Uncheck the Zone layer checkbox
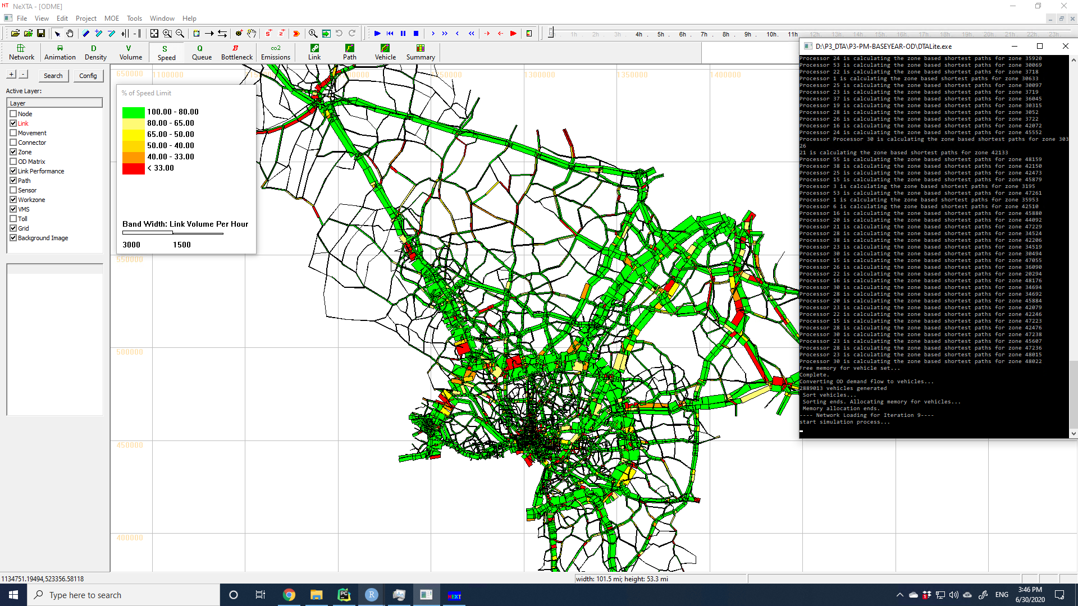Screen dimensions: 1078x606 tap(13, 152)
